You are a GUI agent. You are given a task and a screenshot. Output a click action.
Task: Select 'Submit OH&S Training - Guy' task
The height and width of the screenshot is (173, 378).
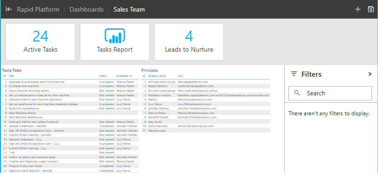tap(71, 148)
